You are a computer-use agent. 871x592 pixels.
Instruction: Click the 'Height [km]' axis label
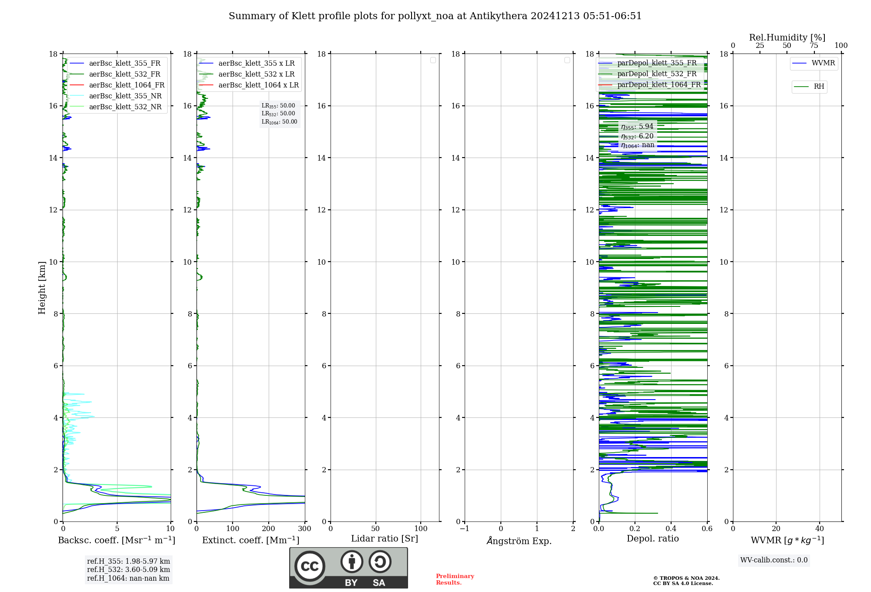click(42, 288)
